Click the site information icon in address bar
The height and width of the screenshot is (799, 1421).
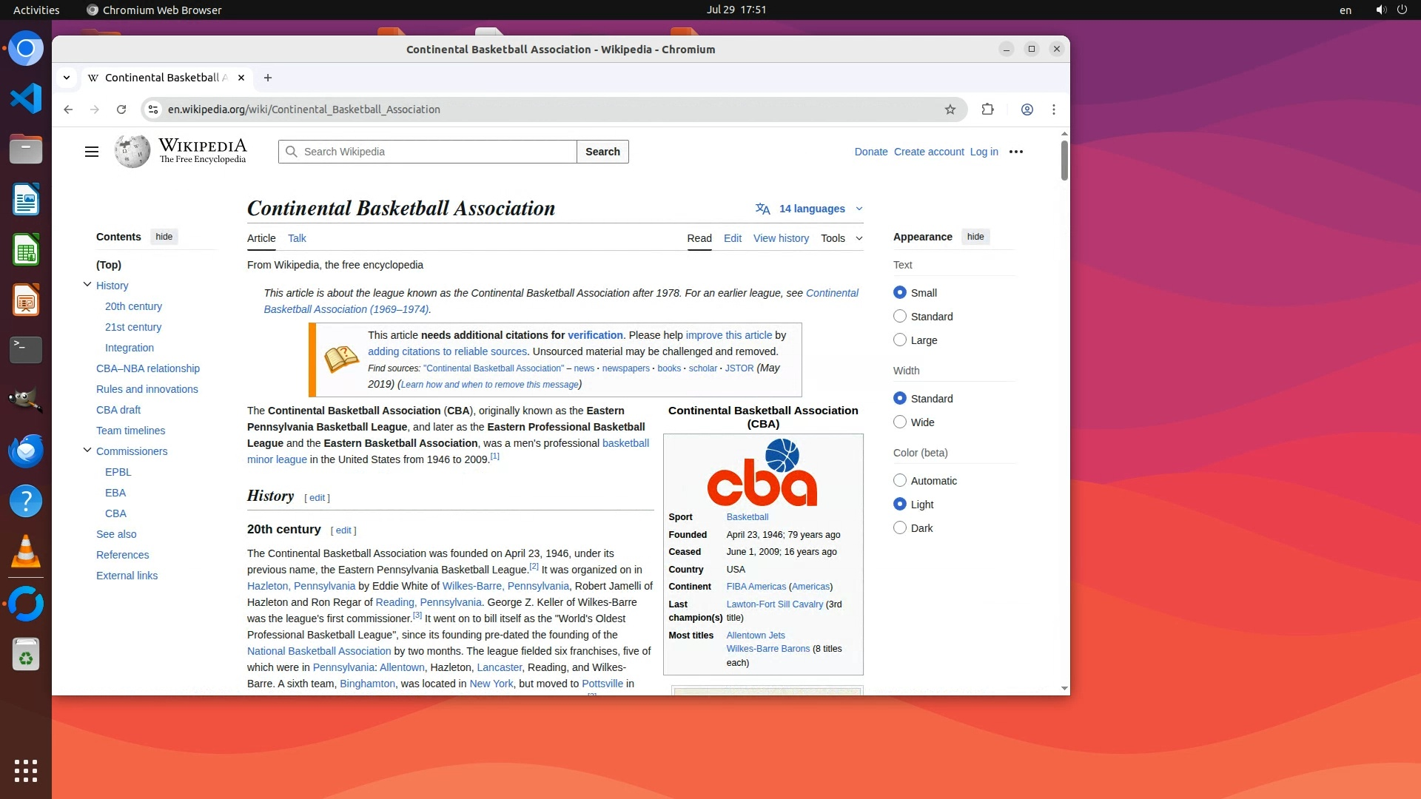tap(153, 109)
